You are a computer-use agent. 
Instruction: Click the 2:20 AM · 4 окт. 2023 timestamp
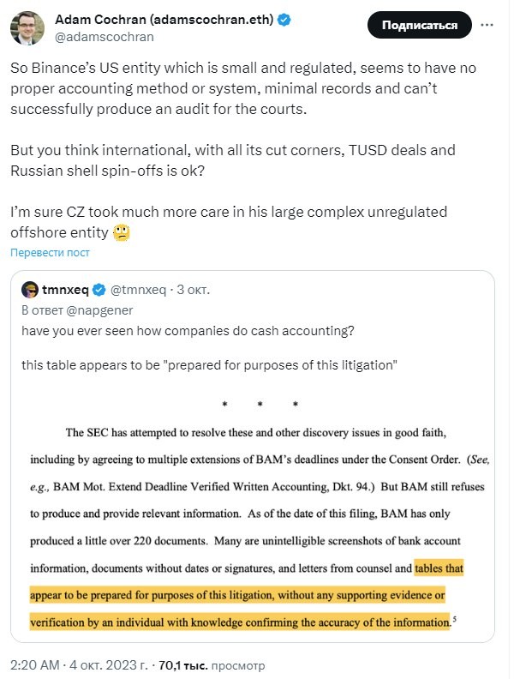pos(79,665)
